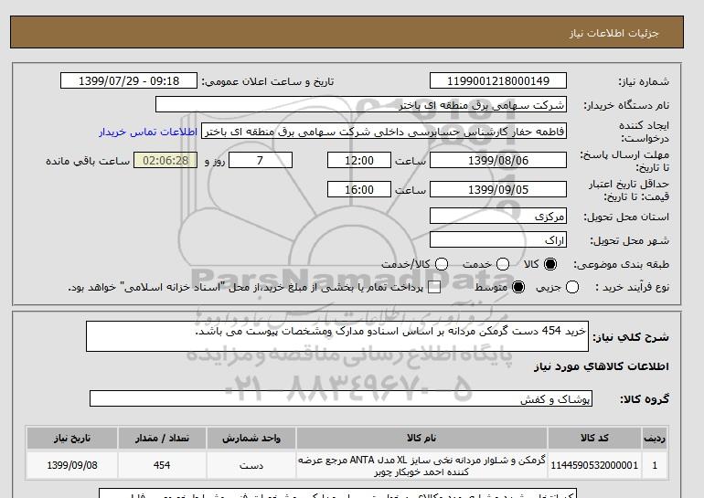The width and height of the screenshot is (704, 498).
Task: Click the request creator field فاطمه حفار
Action: [384, 132]
